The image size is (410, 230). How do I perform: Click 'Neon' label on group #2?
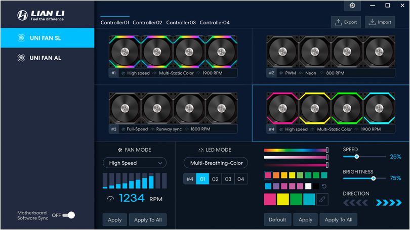[311, 73]
